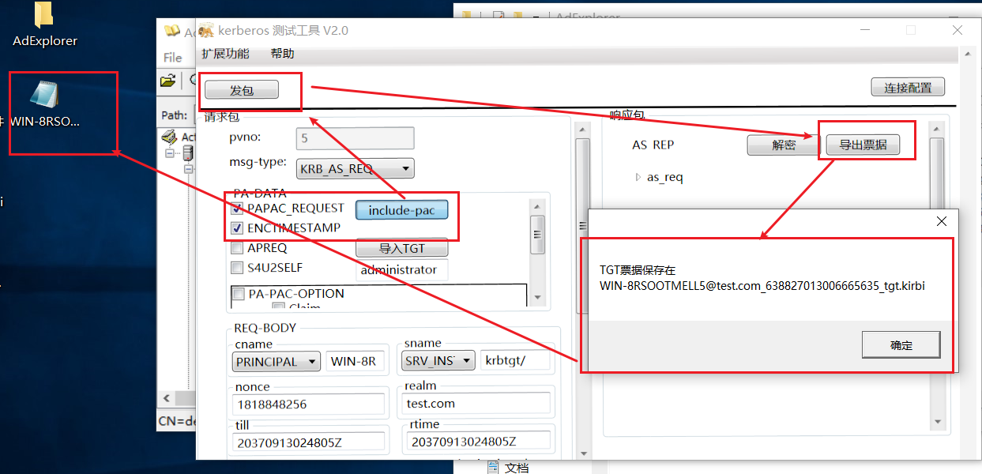Image resolution: width=982 pixels, height=474 pixels.
Task: Confirm the dialog with 确定 button
Action: coord(901,345)
